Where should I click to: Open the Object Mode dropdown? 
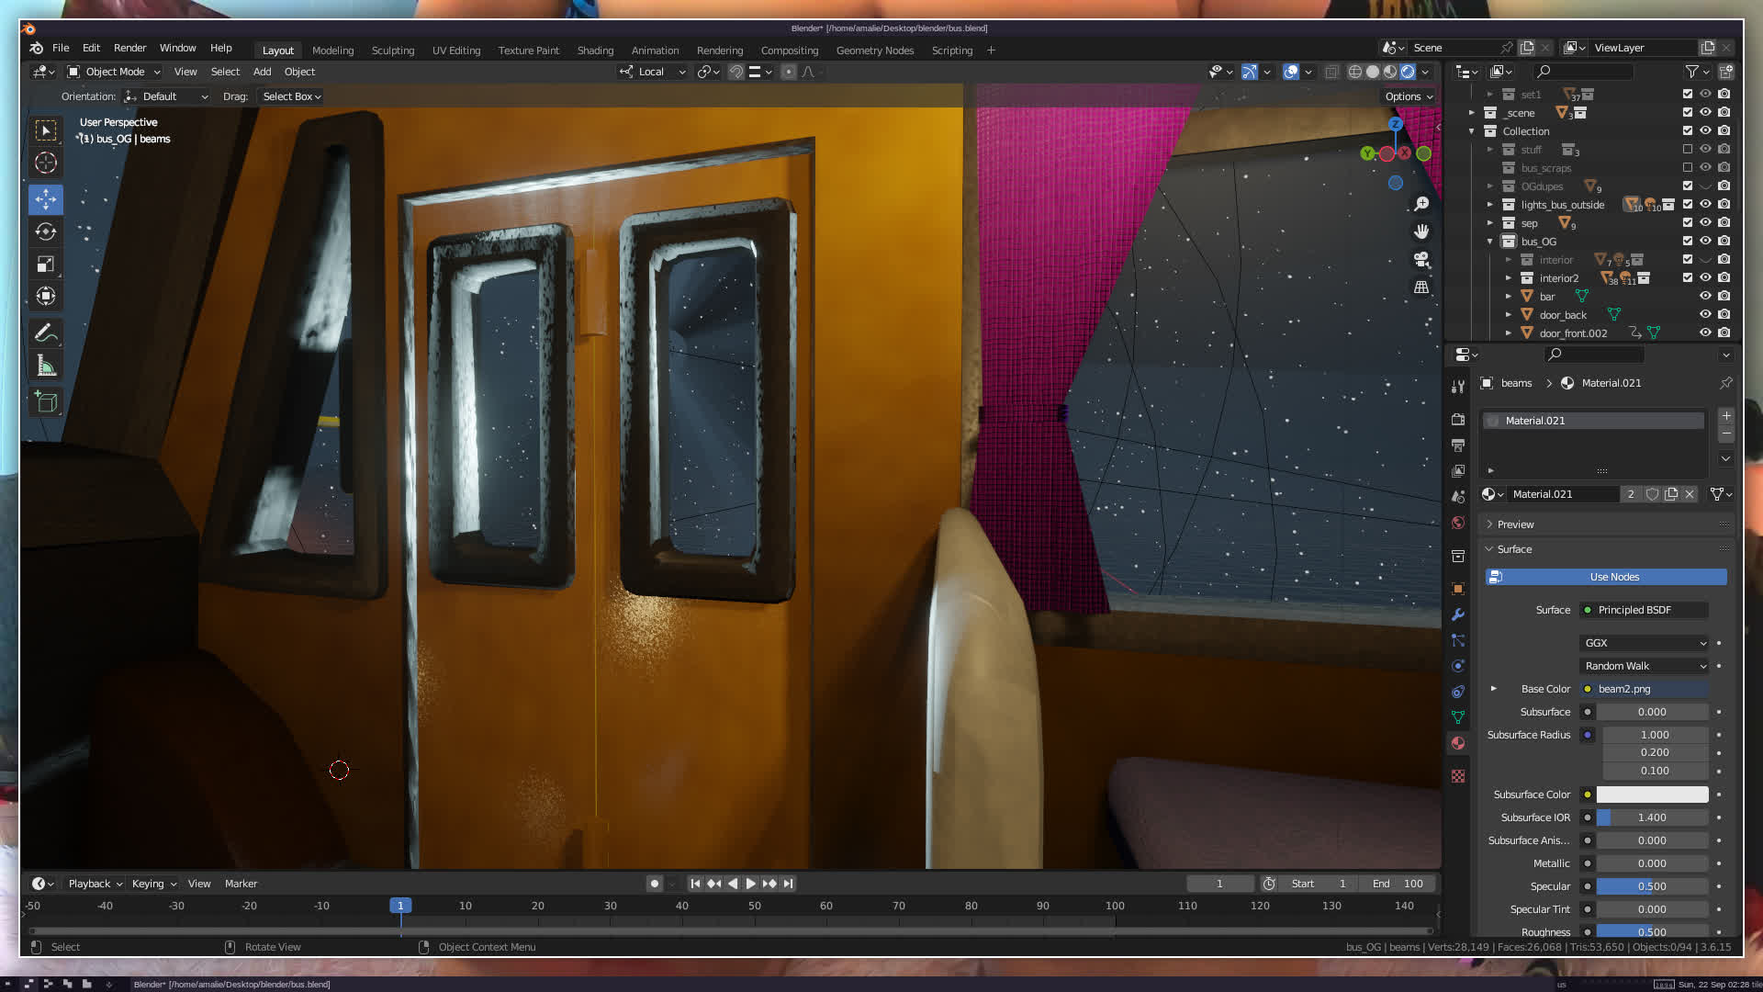tap(114, 72)
